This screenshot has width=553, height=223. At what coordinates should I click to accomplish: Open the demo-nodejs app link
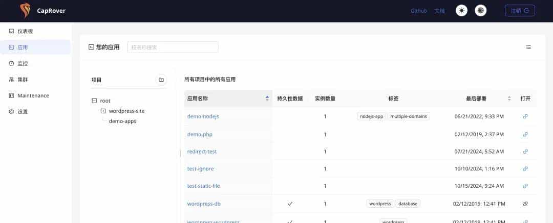pyautogui.click(x=203, y=116)
